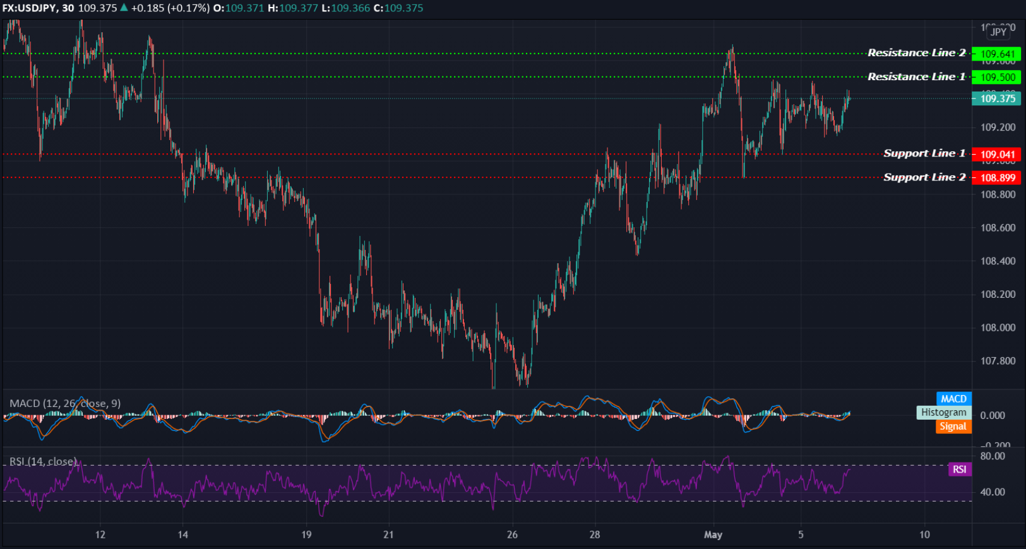Click the 109.641 green price tag

point(996,54)
